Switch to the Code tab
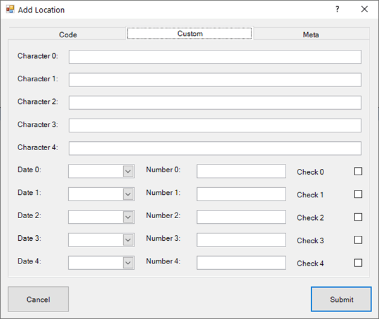 68,35
